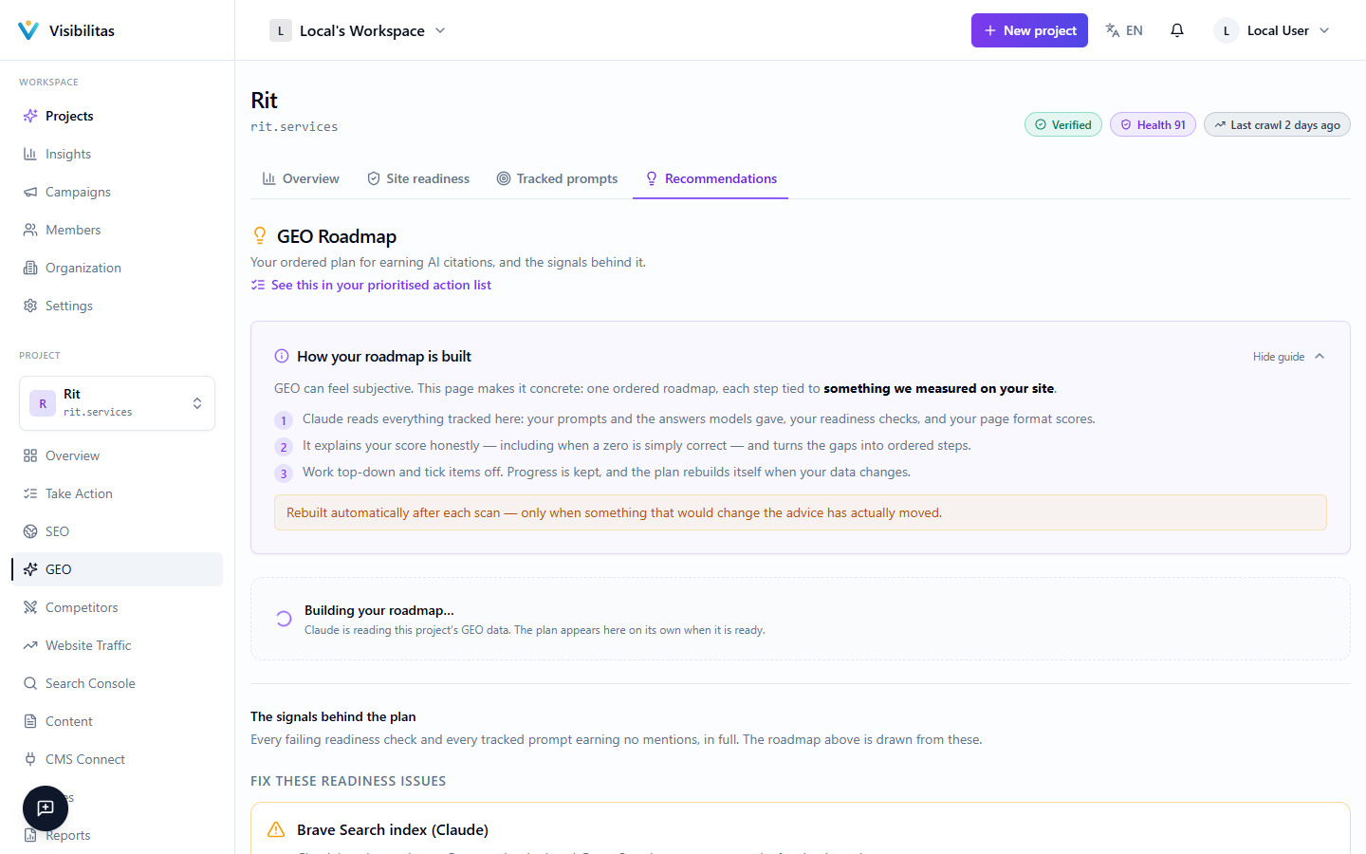Click The signals behind the plan heading

tap(333, 716)
